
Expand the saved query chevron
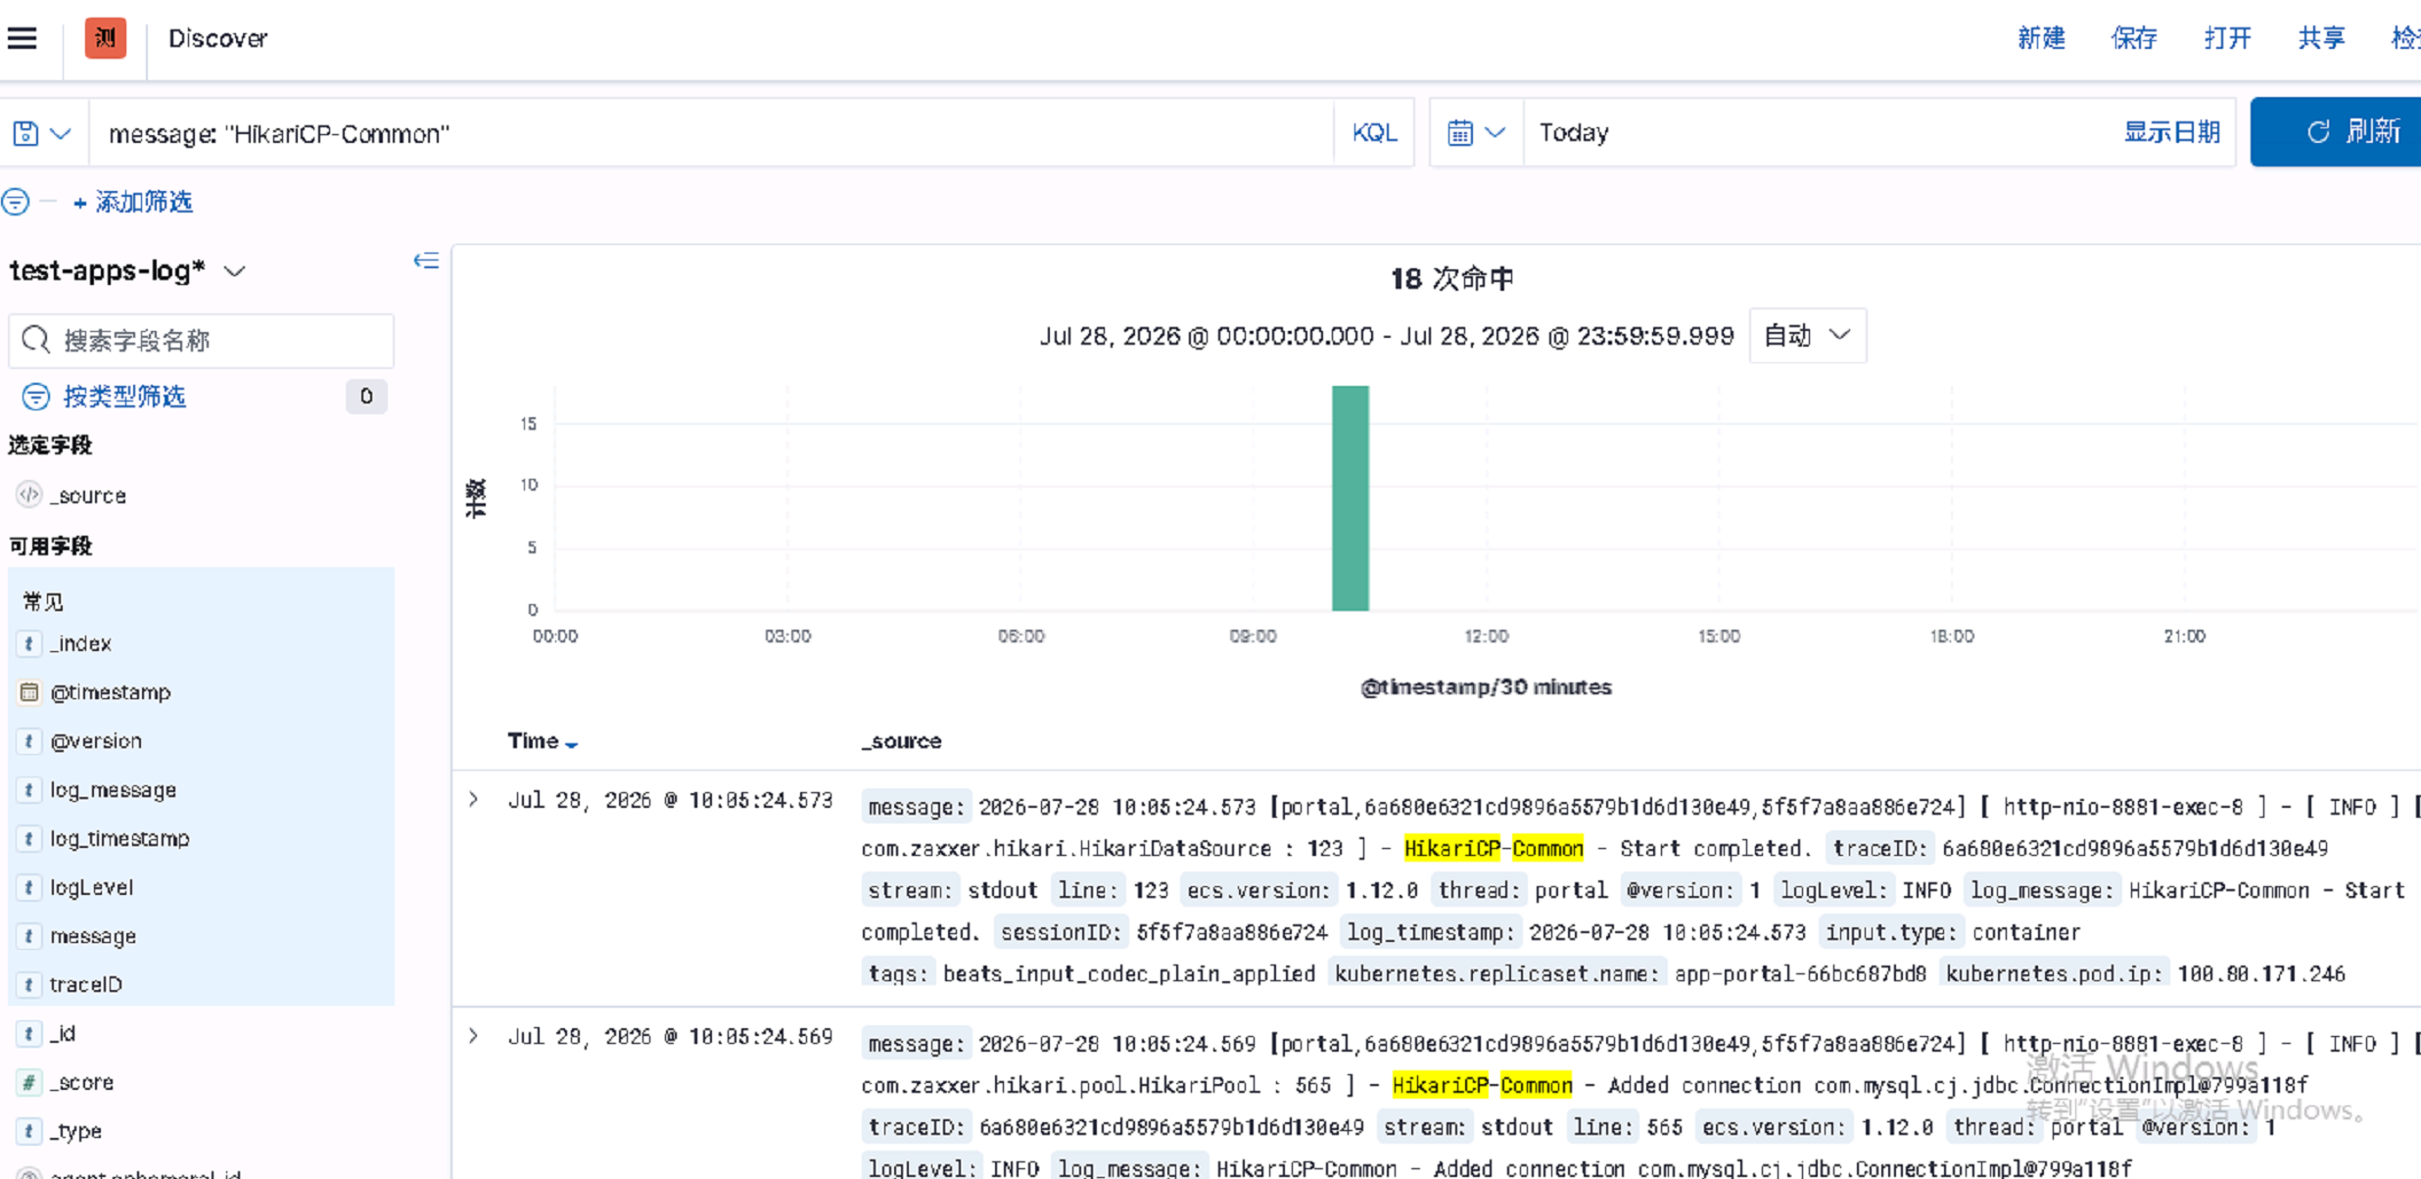(61, 133)
